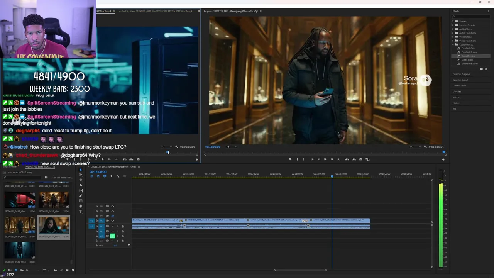Go to In point in Program monitor
This screenshot has width=494, height=278.
click(312, 159)
